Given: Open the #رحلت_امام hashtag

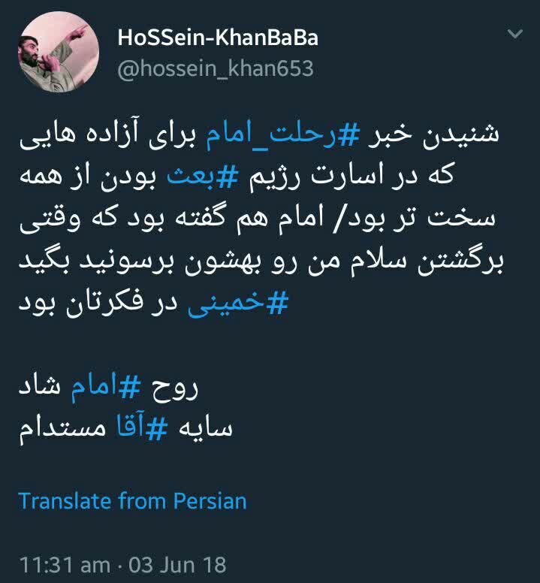Looking at the screenshot, I should pos(283,135).
